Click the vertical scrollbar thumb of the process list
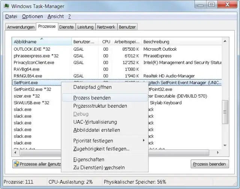Image resolution: width=240 pixels, height=189 pixels. 225,112
